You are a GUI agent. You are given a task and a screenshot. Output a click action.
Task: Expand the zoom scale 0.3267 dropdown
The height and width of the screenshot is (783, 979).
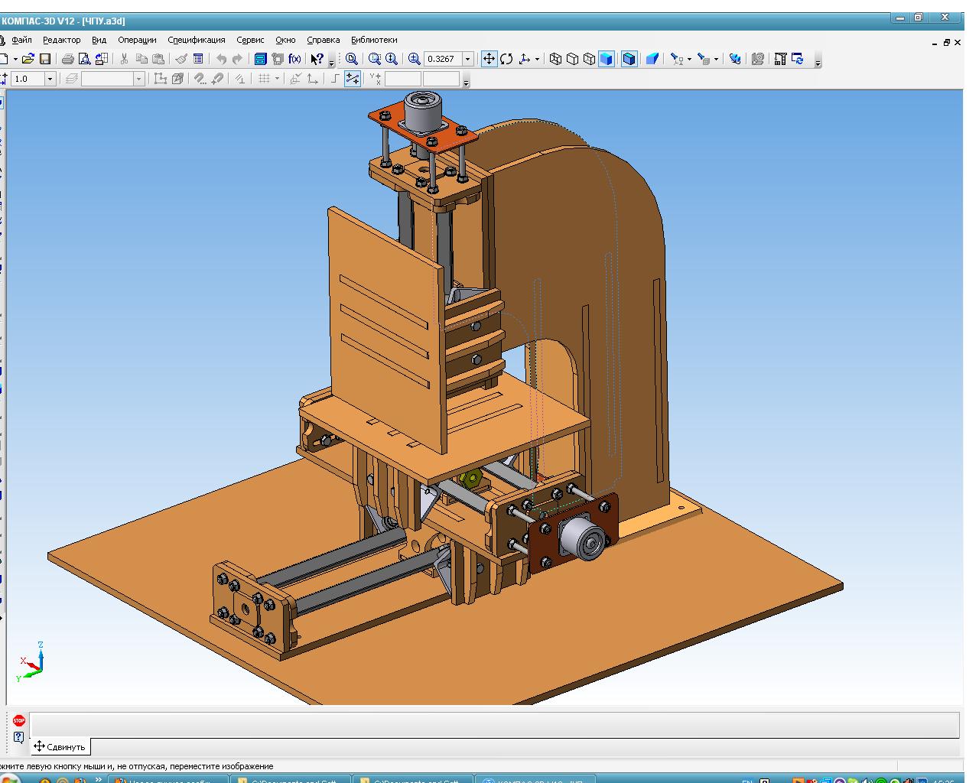[468, 59]
